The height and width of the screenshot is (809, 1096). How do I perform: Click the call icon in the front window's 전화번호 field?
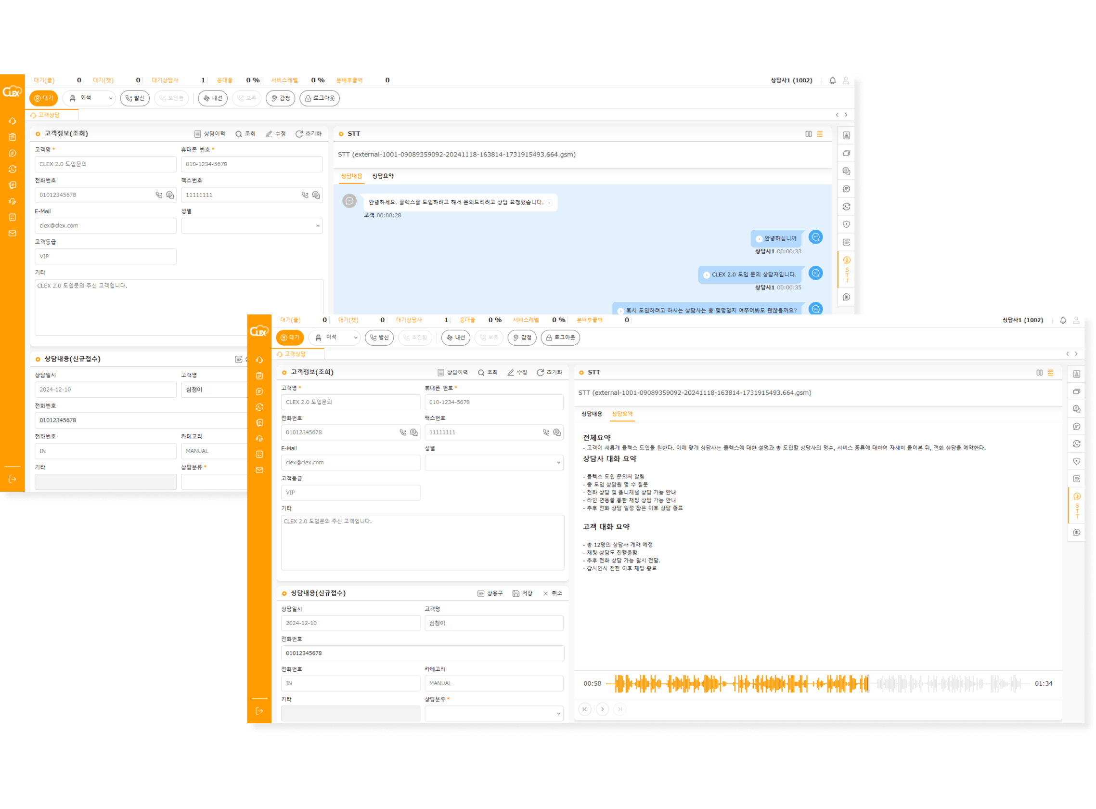[x=402, y=432]
